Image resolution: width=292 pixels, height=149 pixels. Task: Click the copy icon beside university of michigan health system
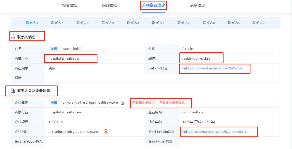(122, 103)
